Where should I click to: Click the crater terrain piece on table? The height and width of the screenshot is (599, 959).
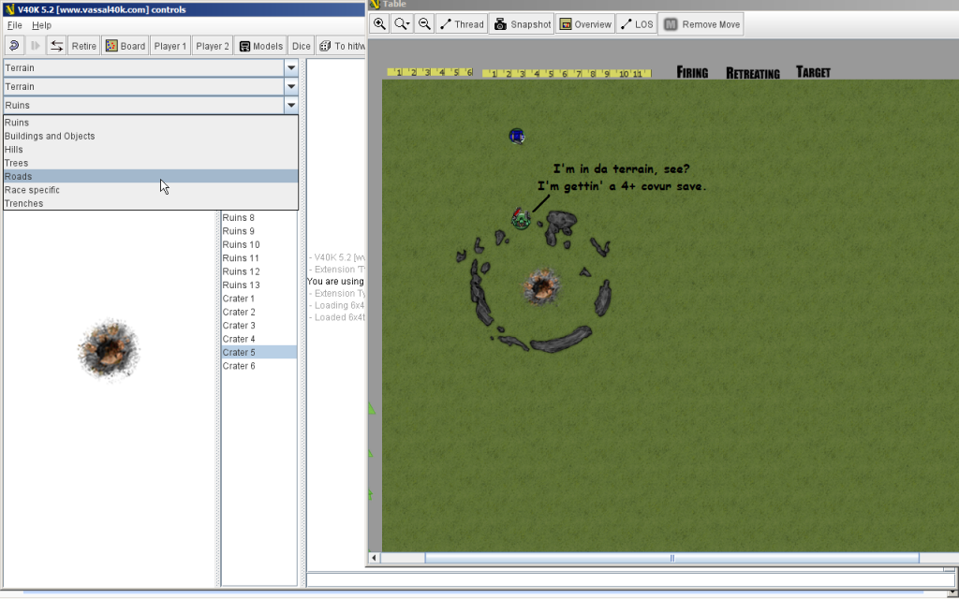541,286
